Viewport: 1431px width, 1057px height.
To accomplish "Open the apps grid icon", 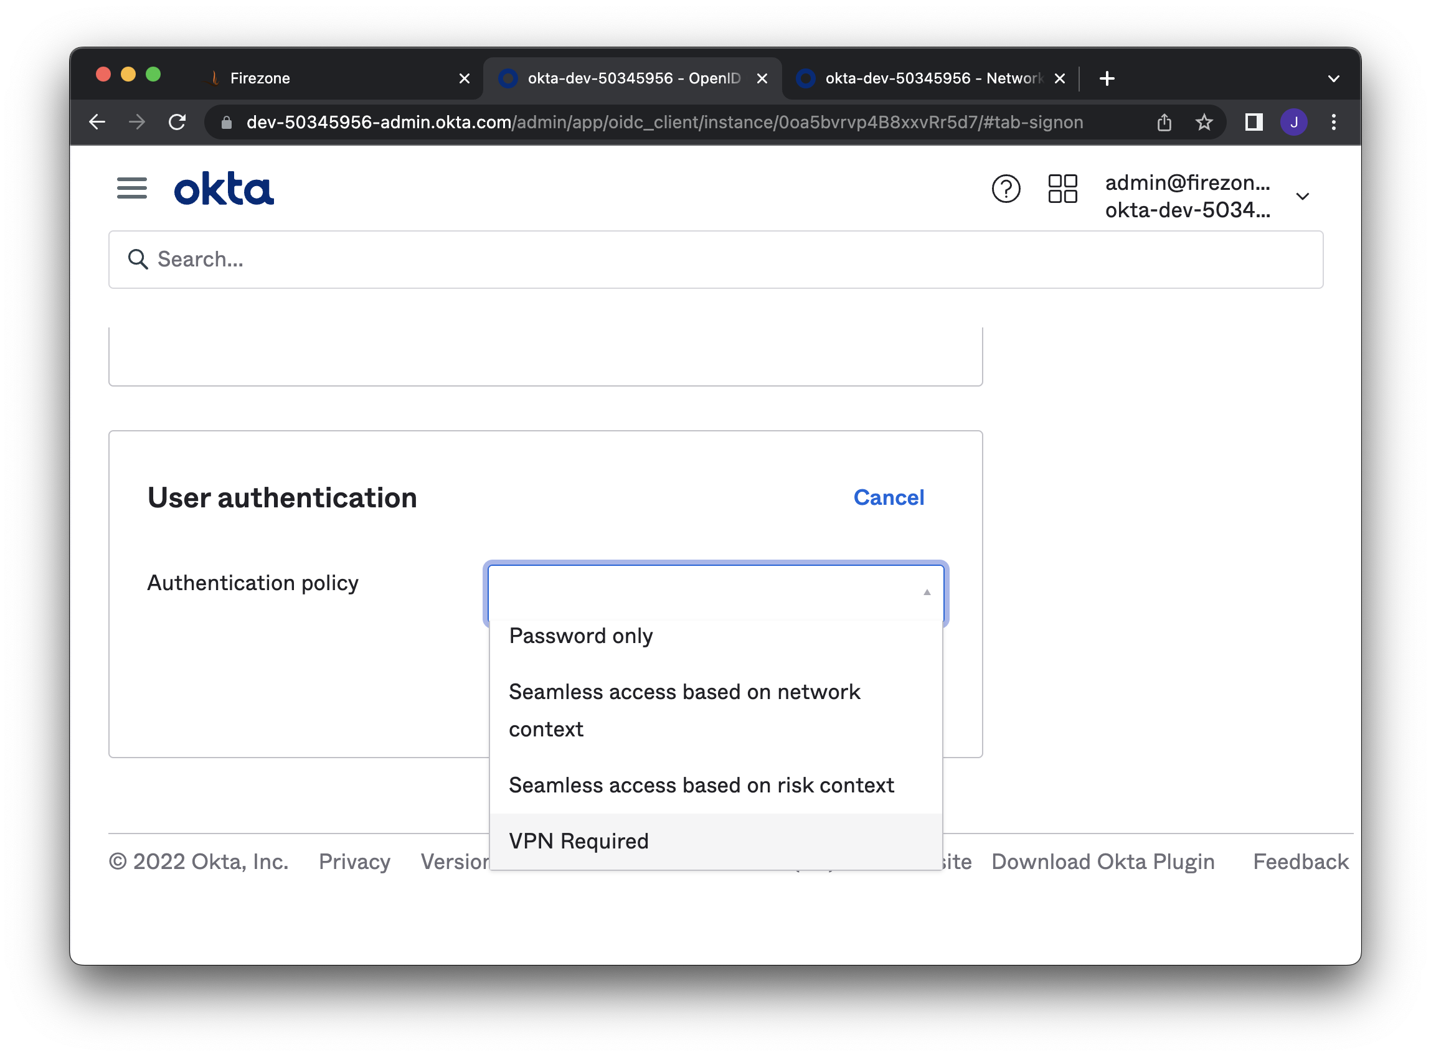I will click(1062, 189).
